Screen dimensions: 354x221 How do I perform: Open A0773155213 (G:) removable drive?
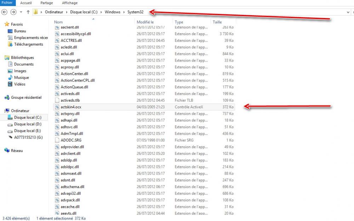tap(28, 137)
